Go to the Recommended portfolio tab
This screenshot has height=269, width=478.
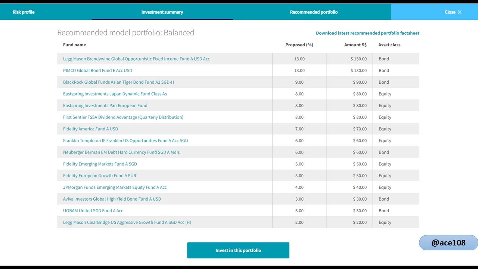click(x=314, y=12)
